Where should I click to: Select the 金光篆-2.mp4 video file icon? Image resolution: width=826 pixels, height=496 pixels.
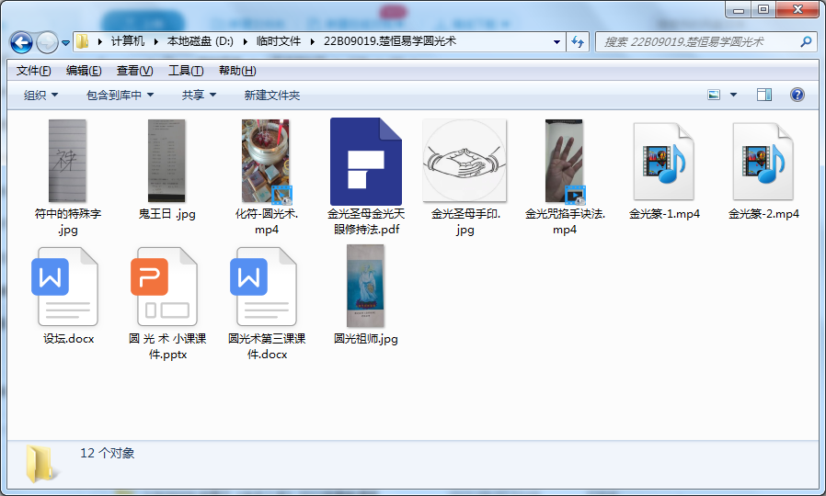coord(763,162)
